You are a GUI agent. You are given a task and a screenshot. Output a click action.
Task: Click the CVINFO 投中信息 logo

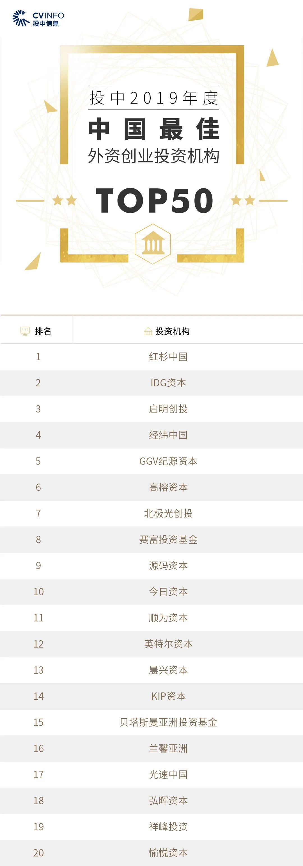point(38,19)
